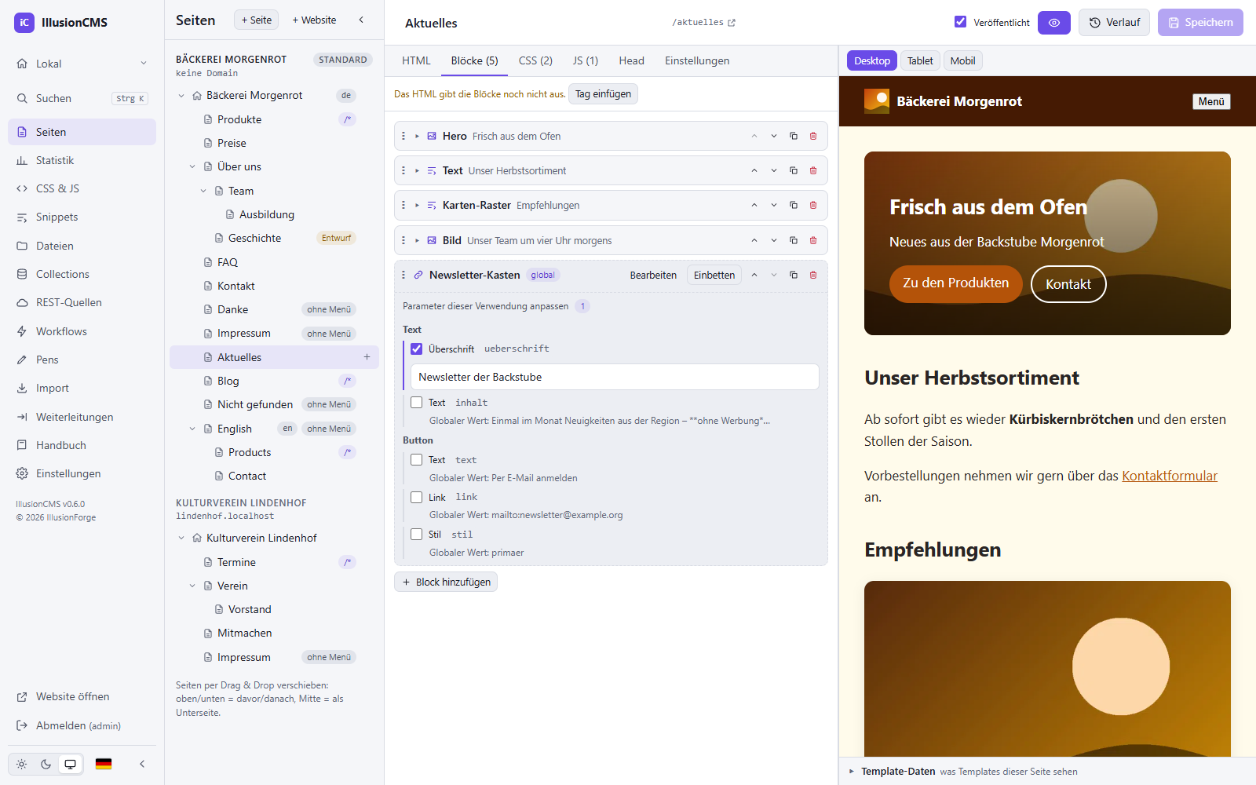The image size is (1256, 785).
Task: Collapse the Seiten panel chevron
Action: (361, 20)
